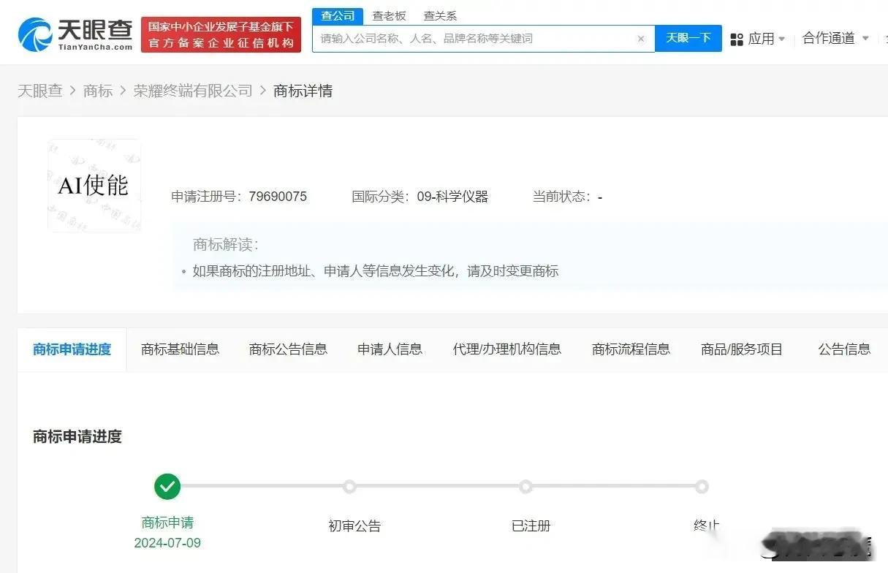Click the 商标解读 heading text
This screenshot has height=573, width=888.
click(x=225, y=245)
